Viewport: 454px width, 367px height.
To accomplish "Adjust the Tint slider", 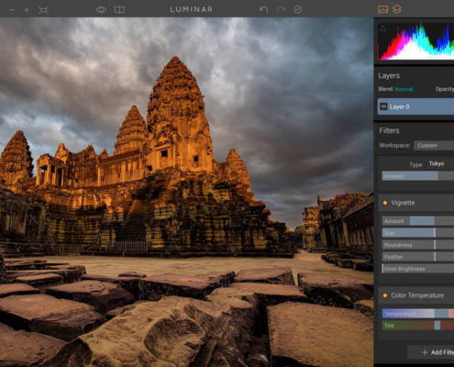I will point(418,326).
